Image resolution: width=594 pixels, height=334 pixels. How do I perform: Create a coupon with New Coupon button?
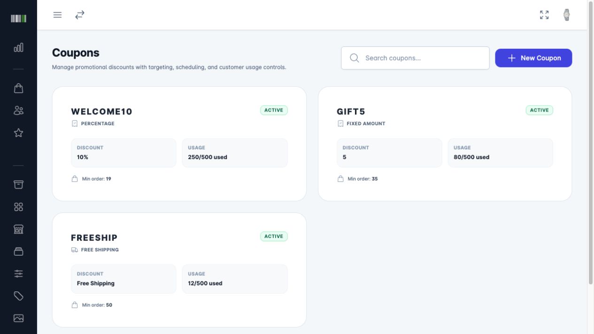pyautogui.click(x=533, y=58)
